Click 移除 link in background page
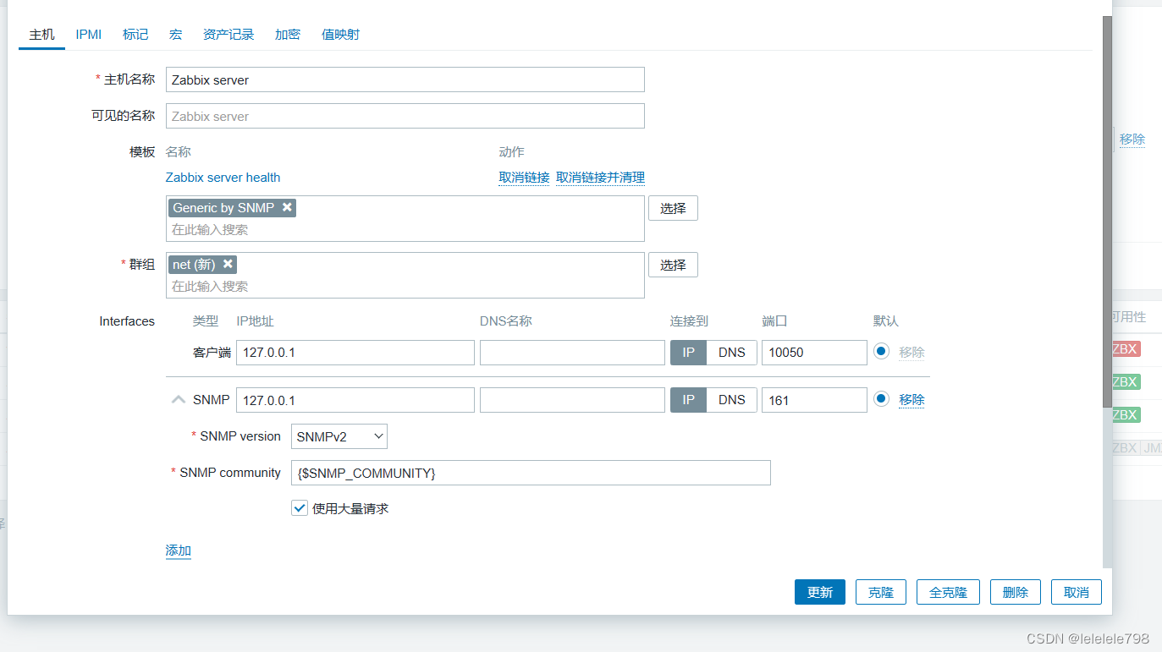The image size is (1162, 652). pyautogui.click(x=1132, y=139)
